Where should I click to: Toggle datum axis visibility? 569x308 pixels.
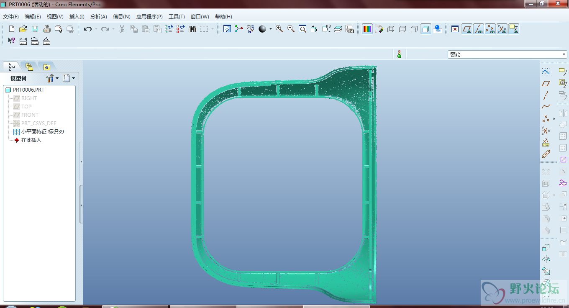point(479,29)
